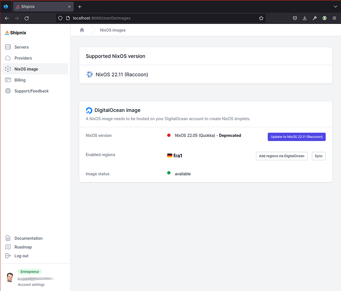Viewport: 341px width, 291px height.
Task: Open Account settings
Action: (31, 285)
